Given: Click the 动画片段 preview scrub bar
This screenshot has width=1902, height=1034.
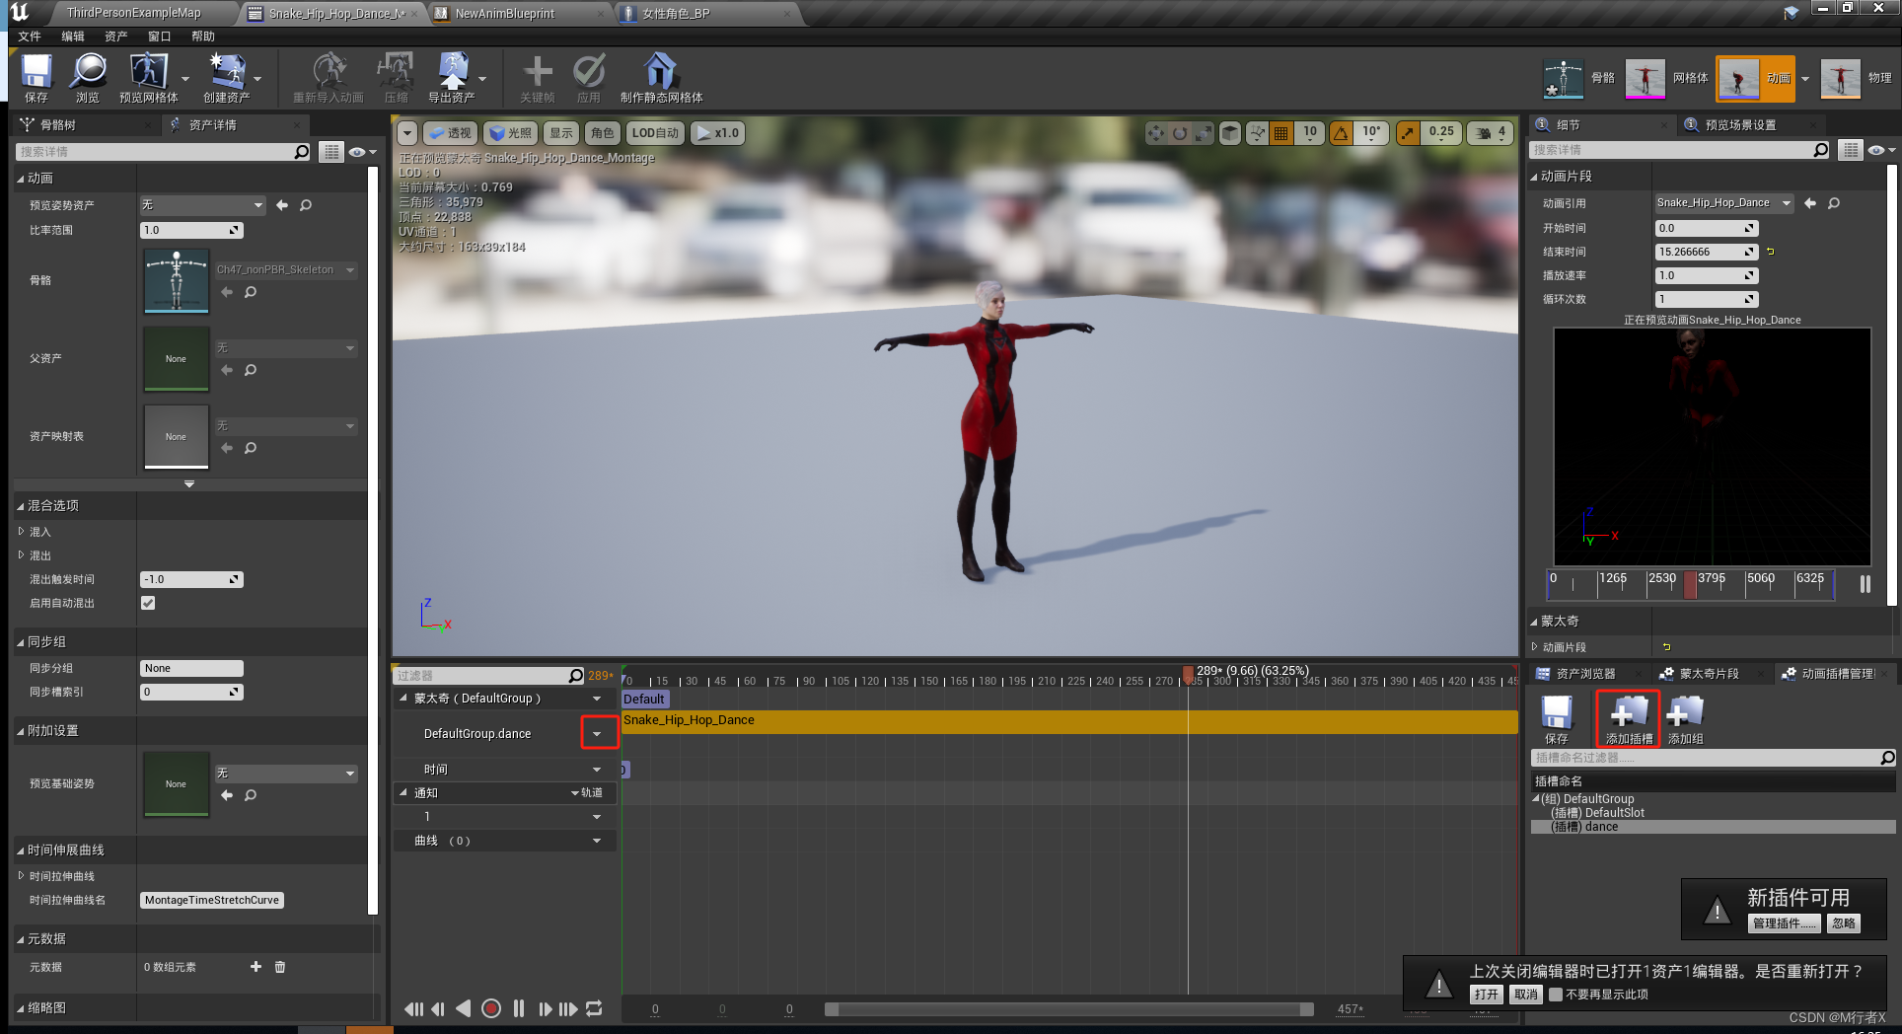Looking at the screenshot, I should point(1691,584).
